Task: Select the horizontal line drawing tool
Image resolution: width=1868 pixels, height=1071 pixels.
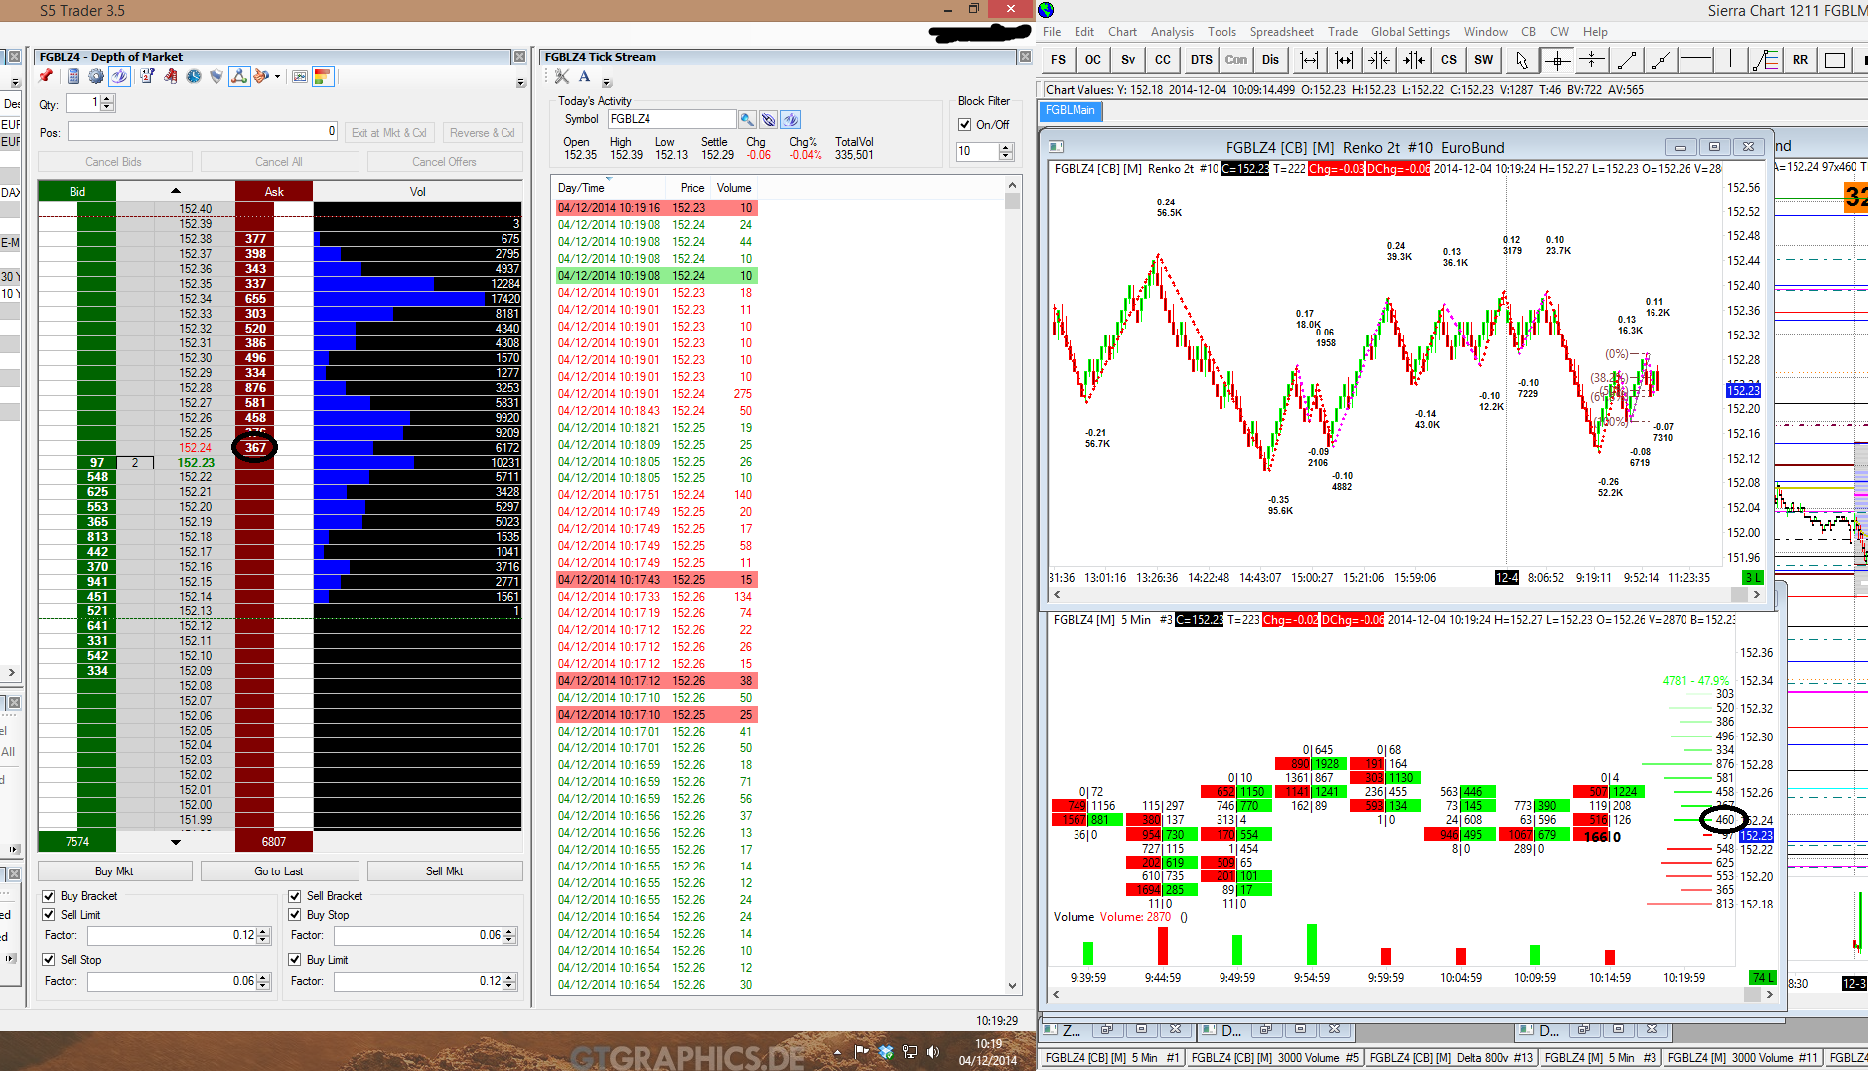Action: pos(1696,60)
